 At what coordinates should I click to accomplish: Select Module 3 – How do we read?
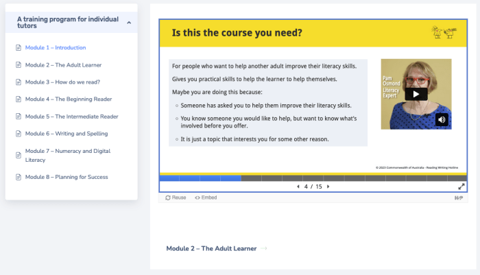click(62, 82)
